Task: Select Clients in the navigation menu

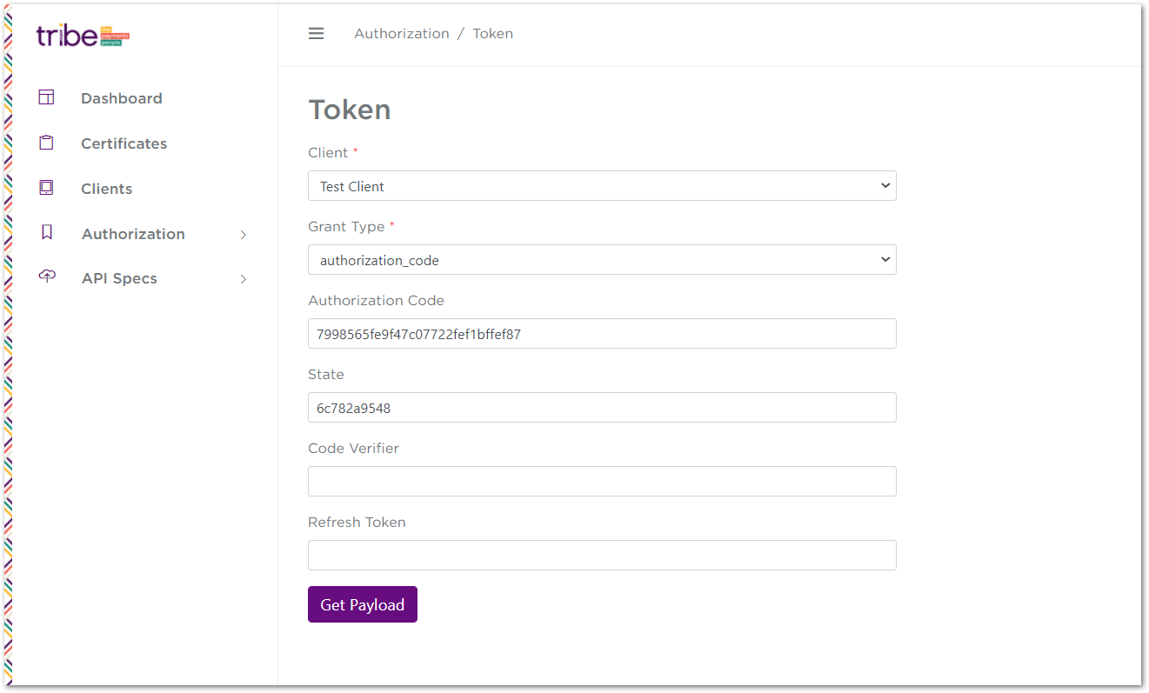Action: tap(106, 188)
